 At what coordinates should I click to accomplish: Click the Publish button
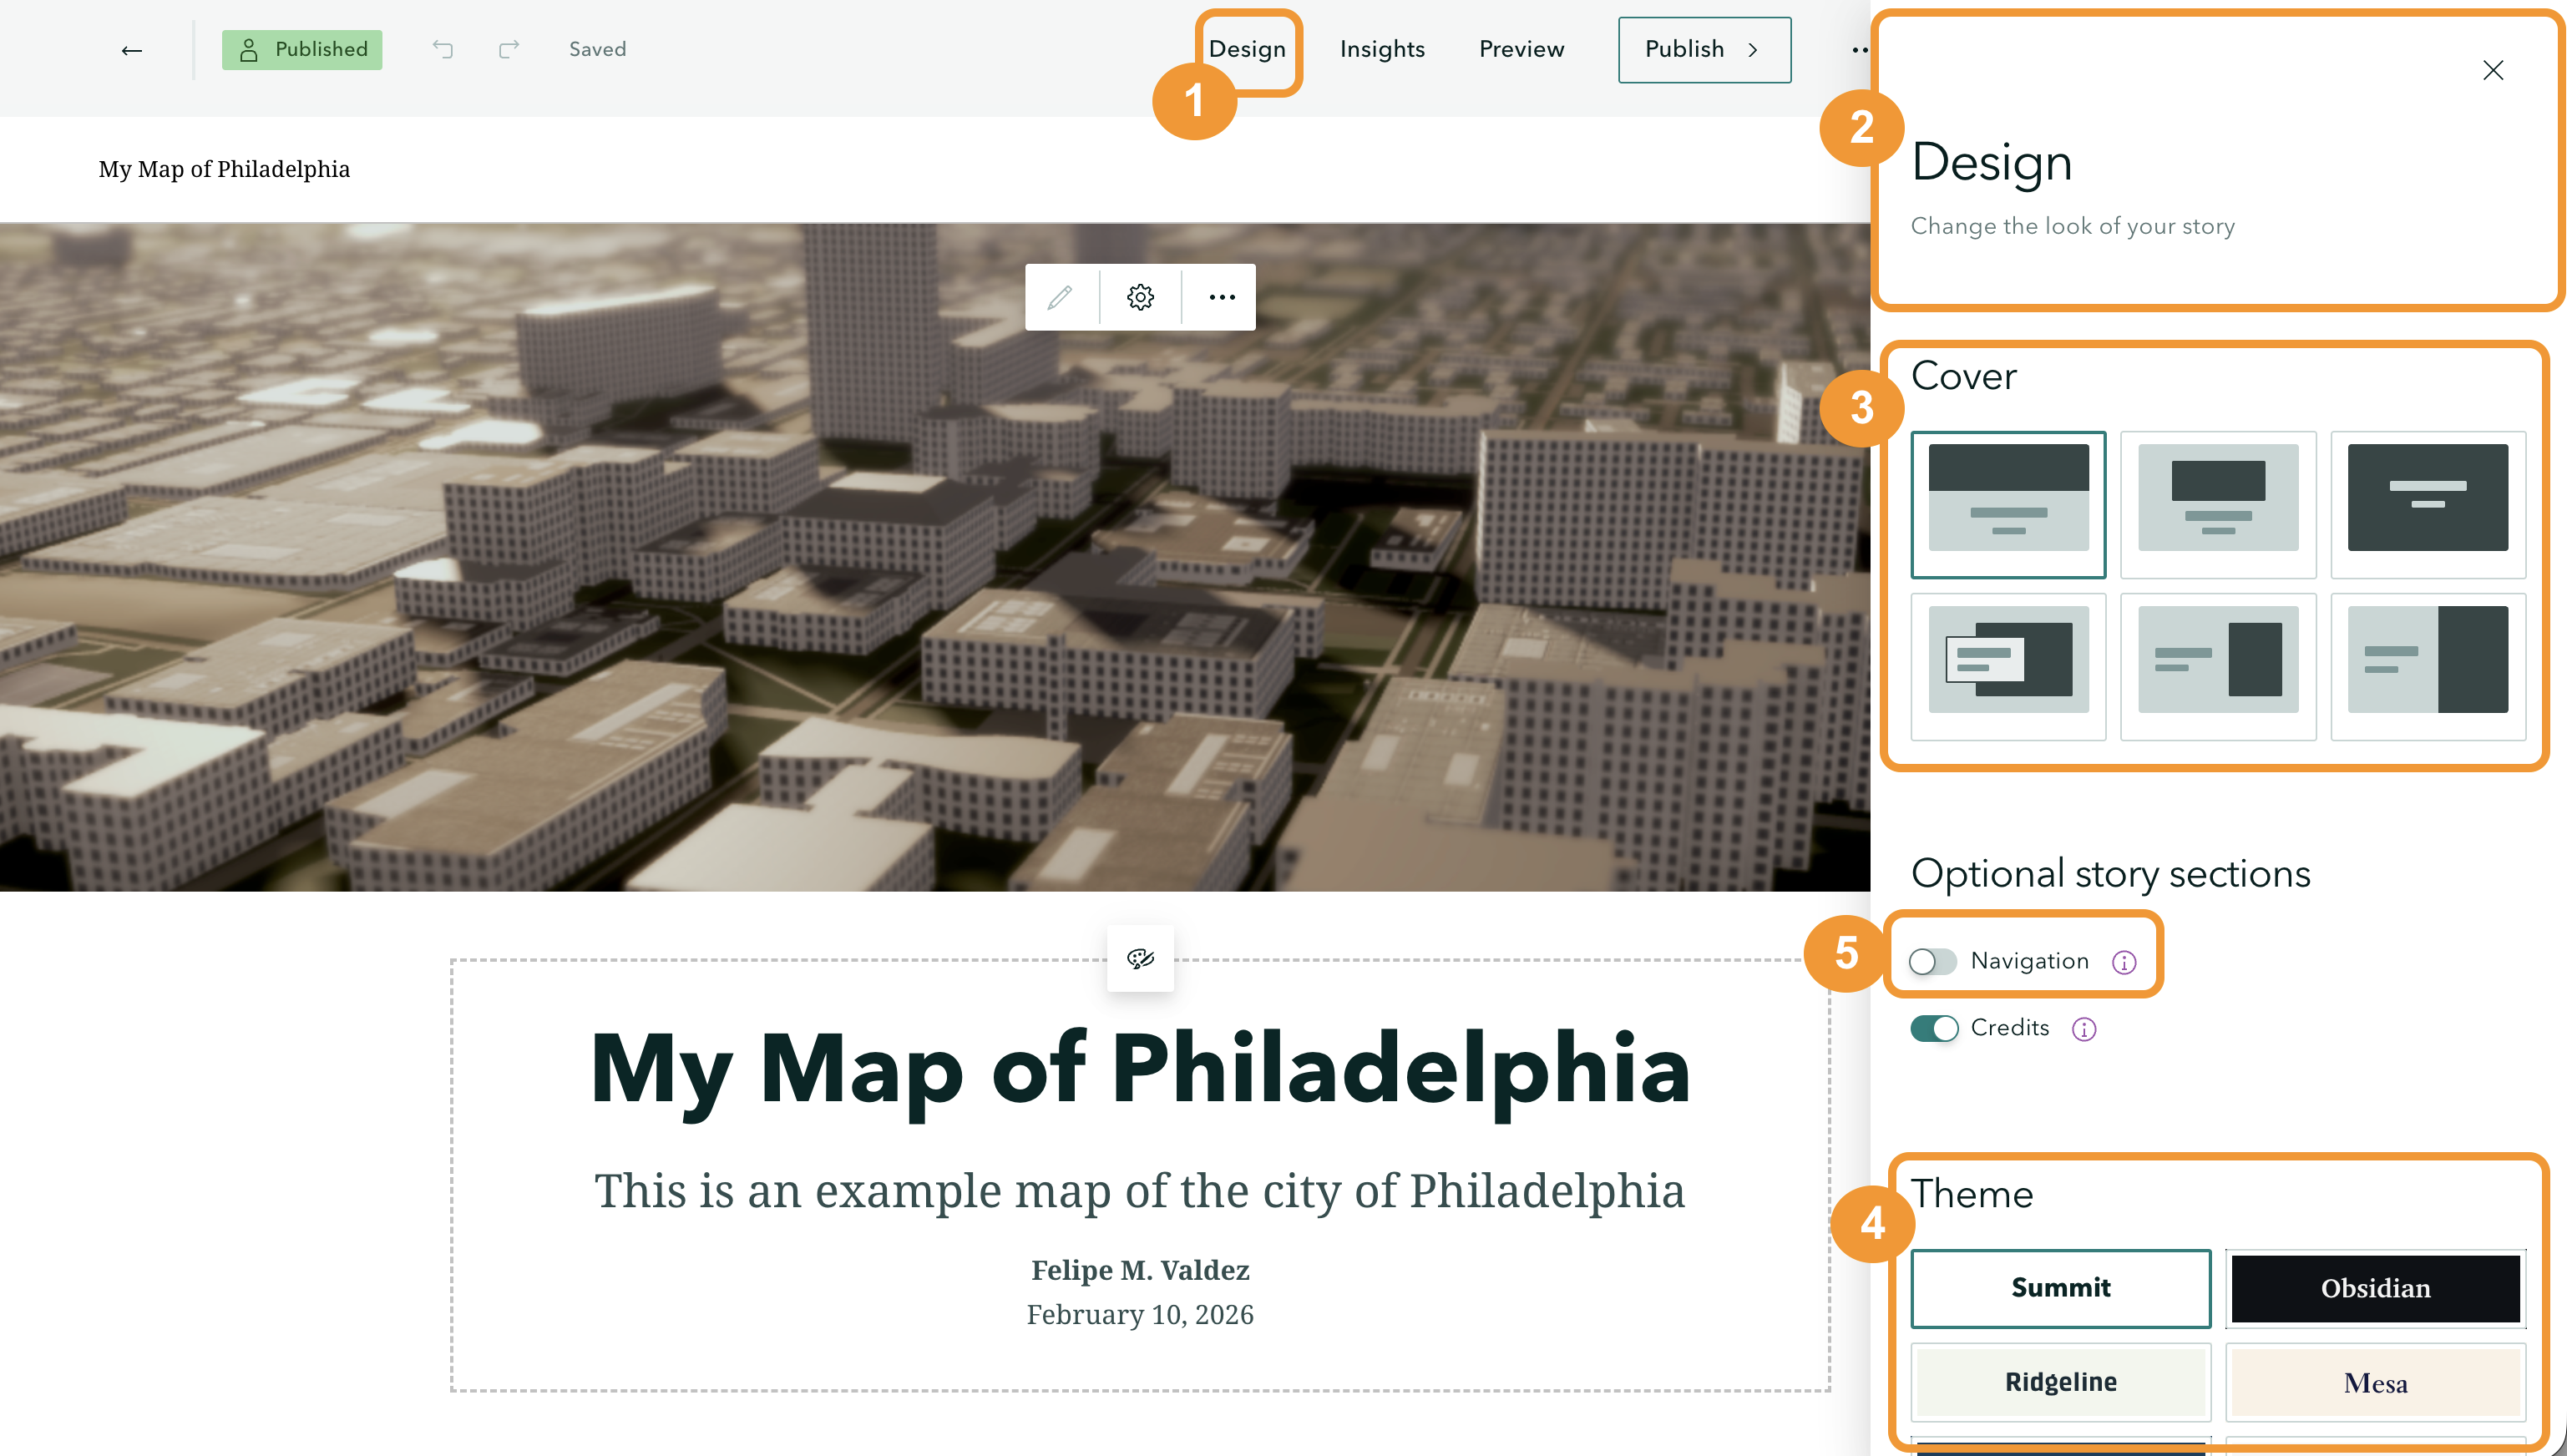coord(1704,50)
